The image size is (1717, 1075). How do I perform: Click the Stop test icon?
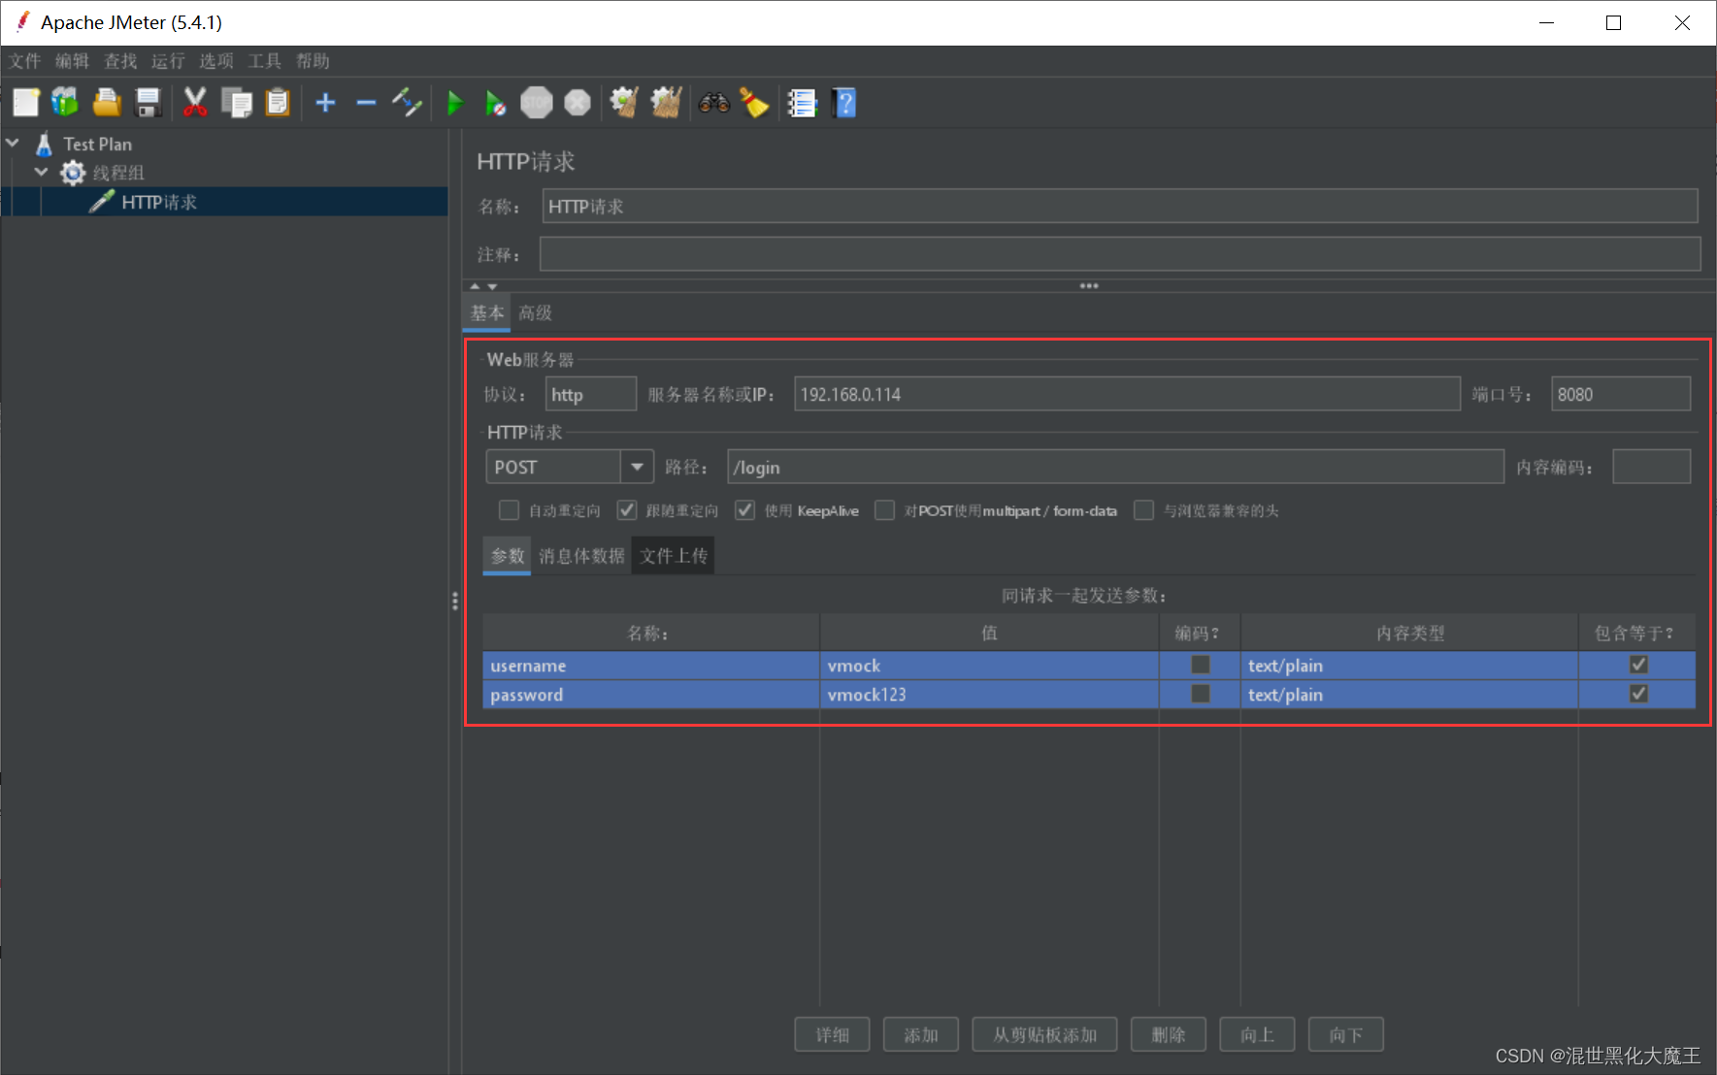[x=536, y=102]
